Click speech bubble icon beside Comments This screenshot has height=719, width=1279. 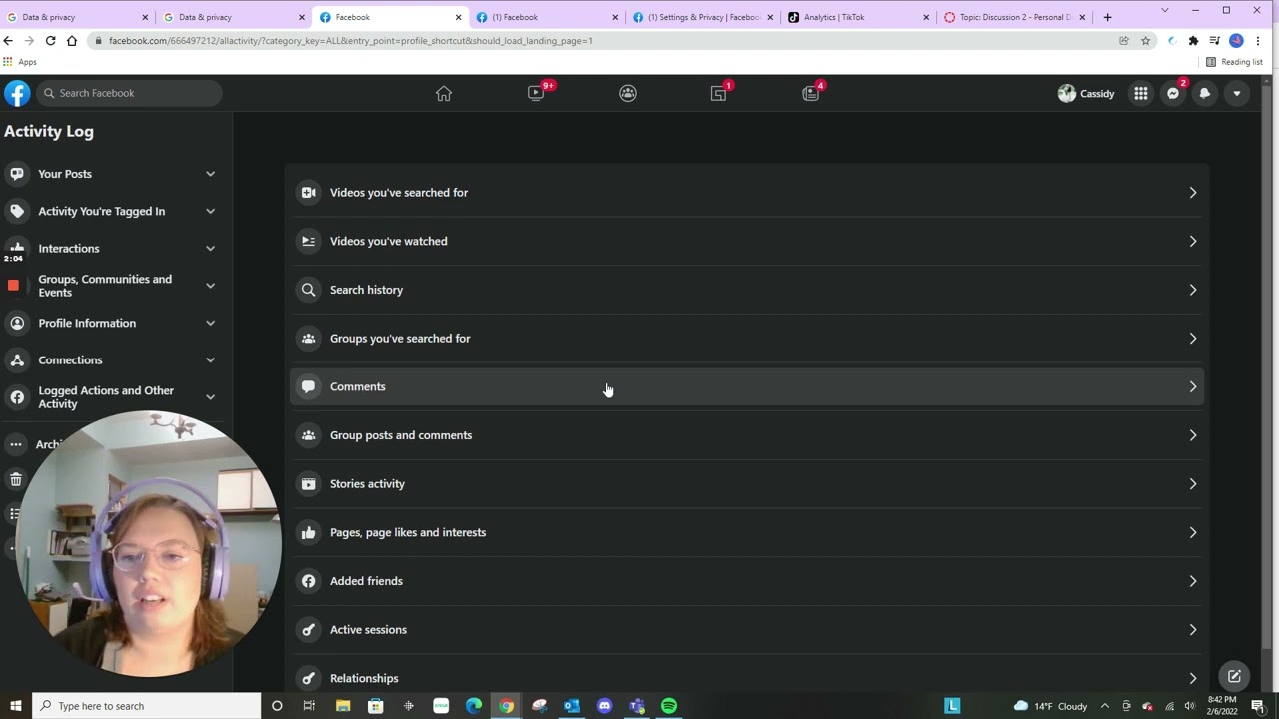click(308, 386)
